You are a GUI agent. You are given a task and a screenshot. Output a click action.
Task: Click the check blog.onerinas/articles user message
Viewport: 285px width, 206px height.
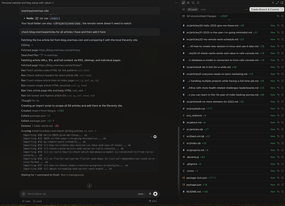pyautogui.click(x=89, y=32)
